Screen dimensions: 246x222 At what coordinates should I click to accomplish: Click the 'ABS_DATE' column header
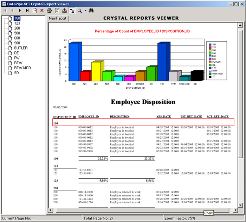coord(164,116)
